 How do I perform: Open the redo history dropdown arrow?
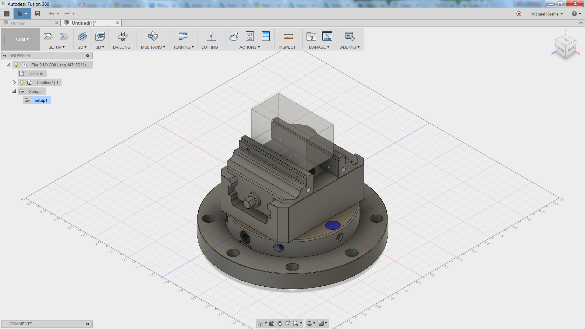coord(73,14)
